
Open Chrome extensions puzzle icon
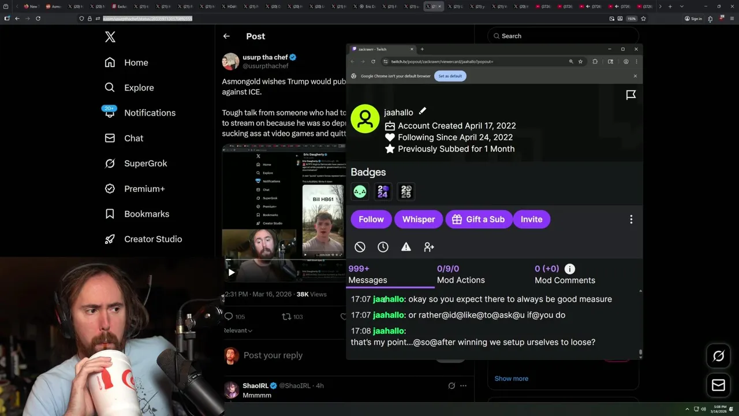595,61
